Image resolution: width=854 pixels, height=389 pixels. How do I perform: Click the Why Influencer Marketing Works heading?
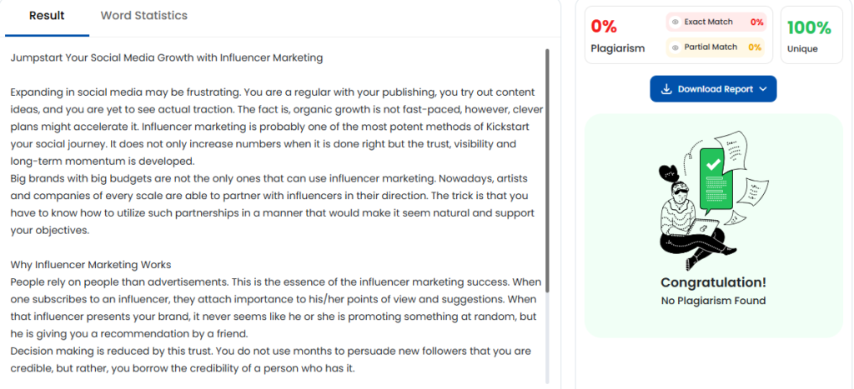point(91,265)
